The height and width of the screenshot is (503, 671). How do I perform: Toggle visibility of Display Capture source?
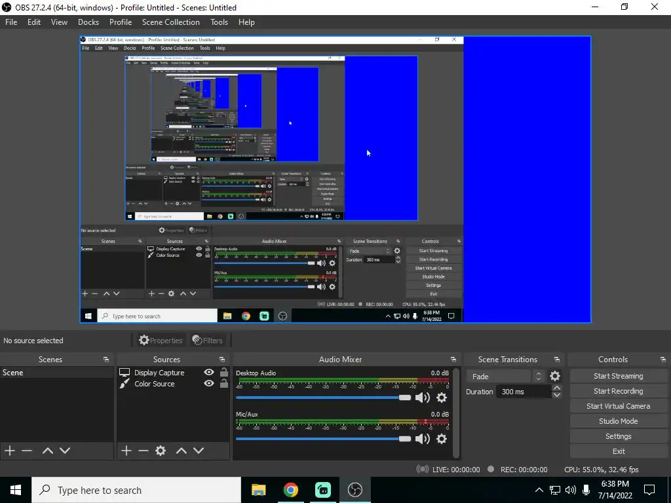(209, 372)
